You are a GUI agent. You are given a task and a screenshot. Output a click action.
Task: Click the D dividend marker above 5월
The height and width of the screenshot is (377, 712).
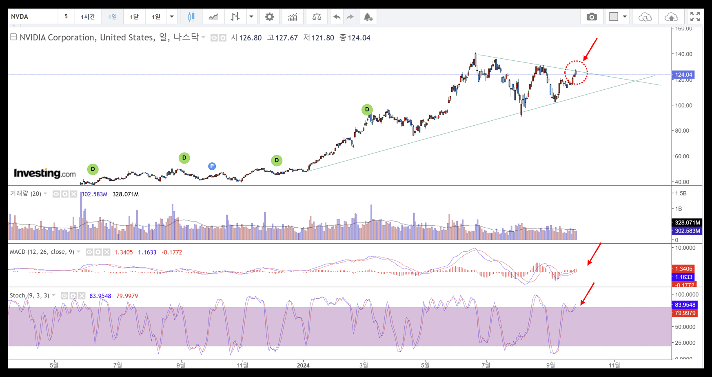click(x=93, y=169)
